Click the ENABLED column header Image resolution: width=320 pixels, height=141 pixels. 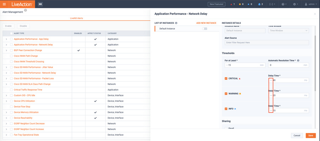click(x=78, y=33)
